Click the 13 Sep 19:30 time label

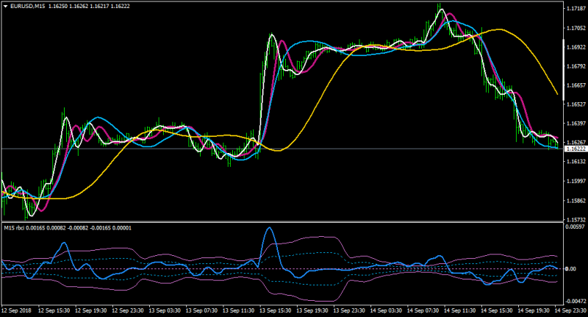[x=312, y=310]
